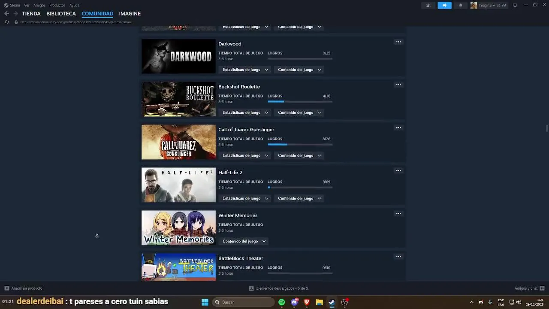Screen dimensions: 549x309
Task: Expand Call of Juarez Estadísticas de juego dropdown
Action: (245, 155)
